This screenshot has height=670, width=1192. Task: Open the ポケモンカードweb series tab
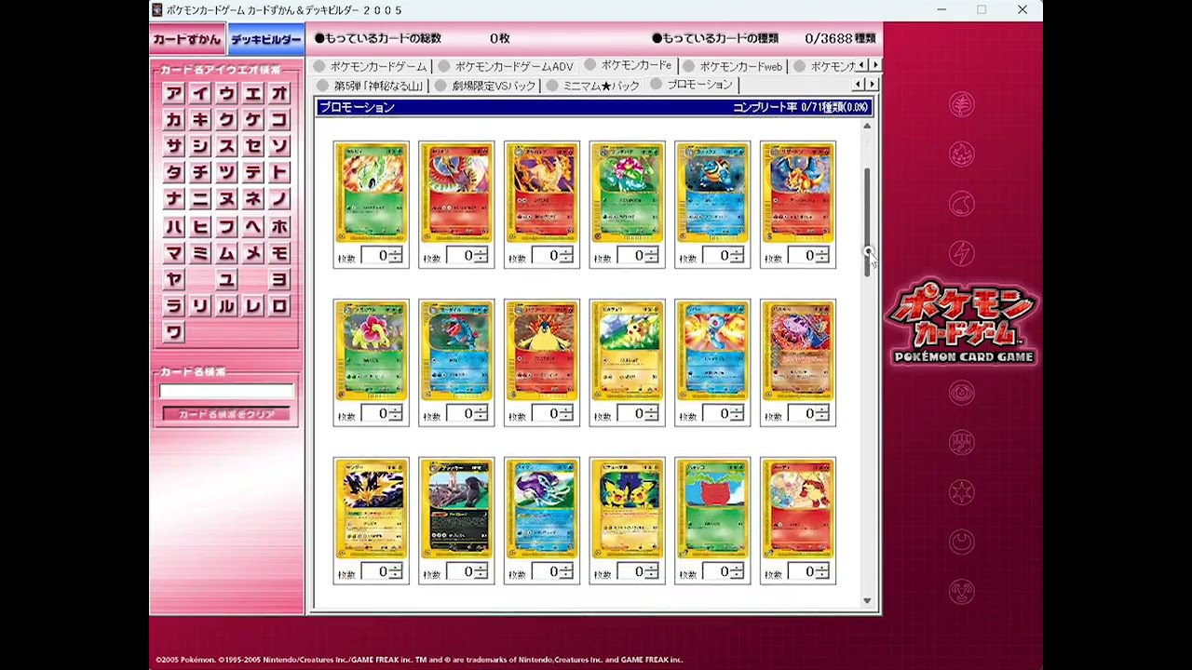coord(733,66)
